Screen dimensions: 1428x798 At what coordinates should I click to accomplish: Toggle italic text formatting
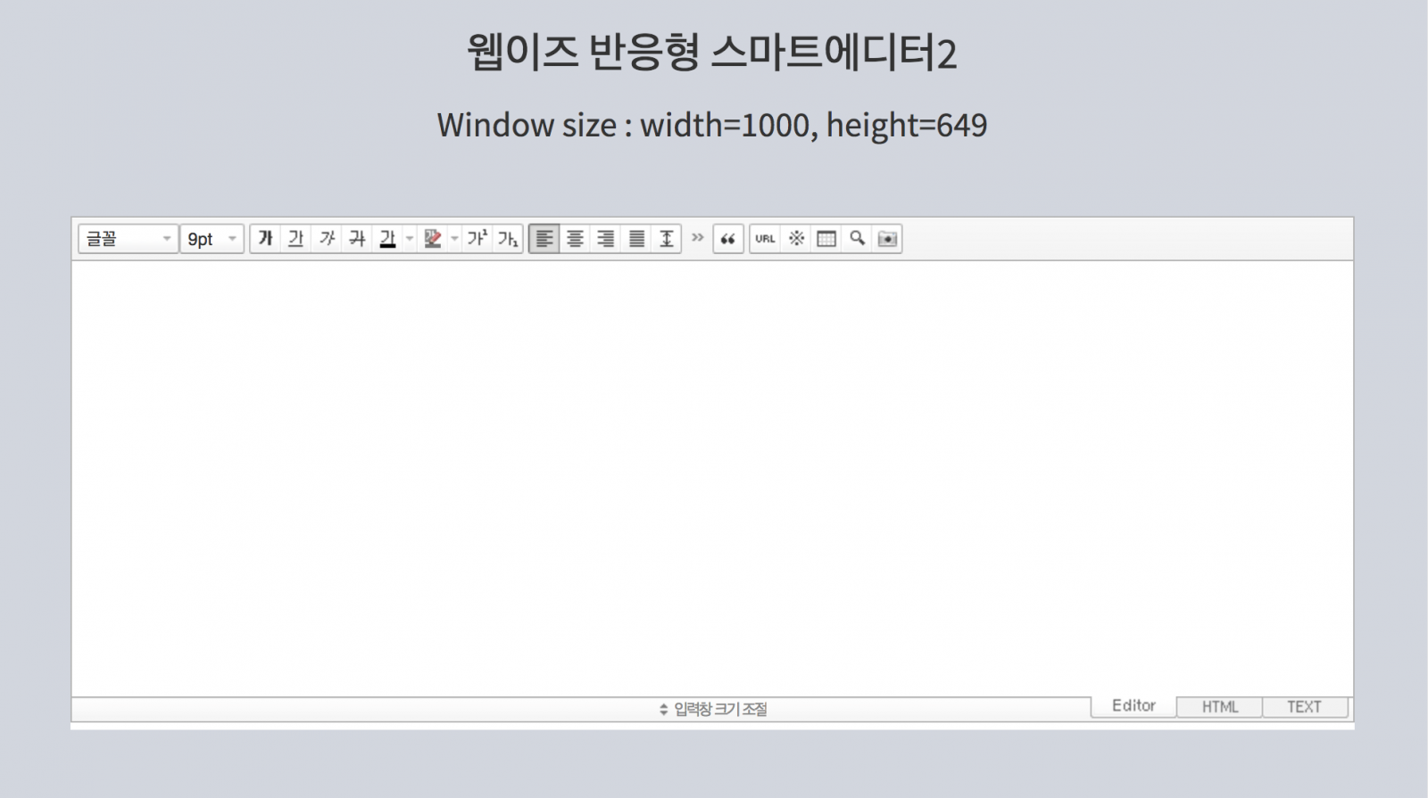[327, 239]
